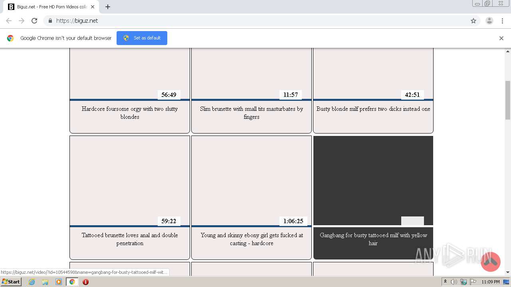This screenshot has height=287, width=511.
Task: Reload the current page
Action: coord(34,21)
